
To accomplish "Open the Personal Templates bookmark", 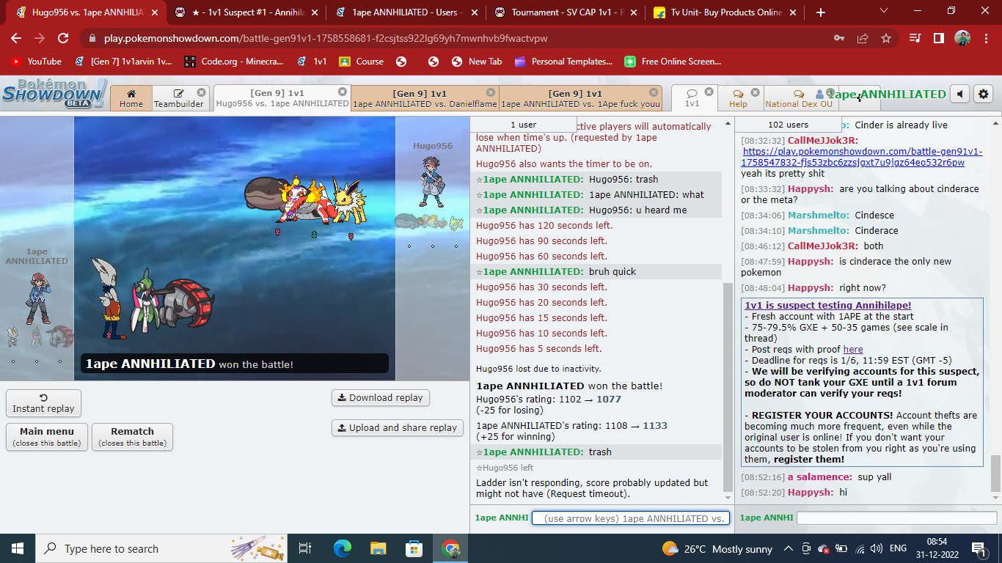I will pyautogui.click(x=563, y=62).
